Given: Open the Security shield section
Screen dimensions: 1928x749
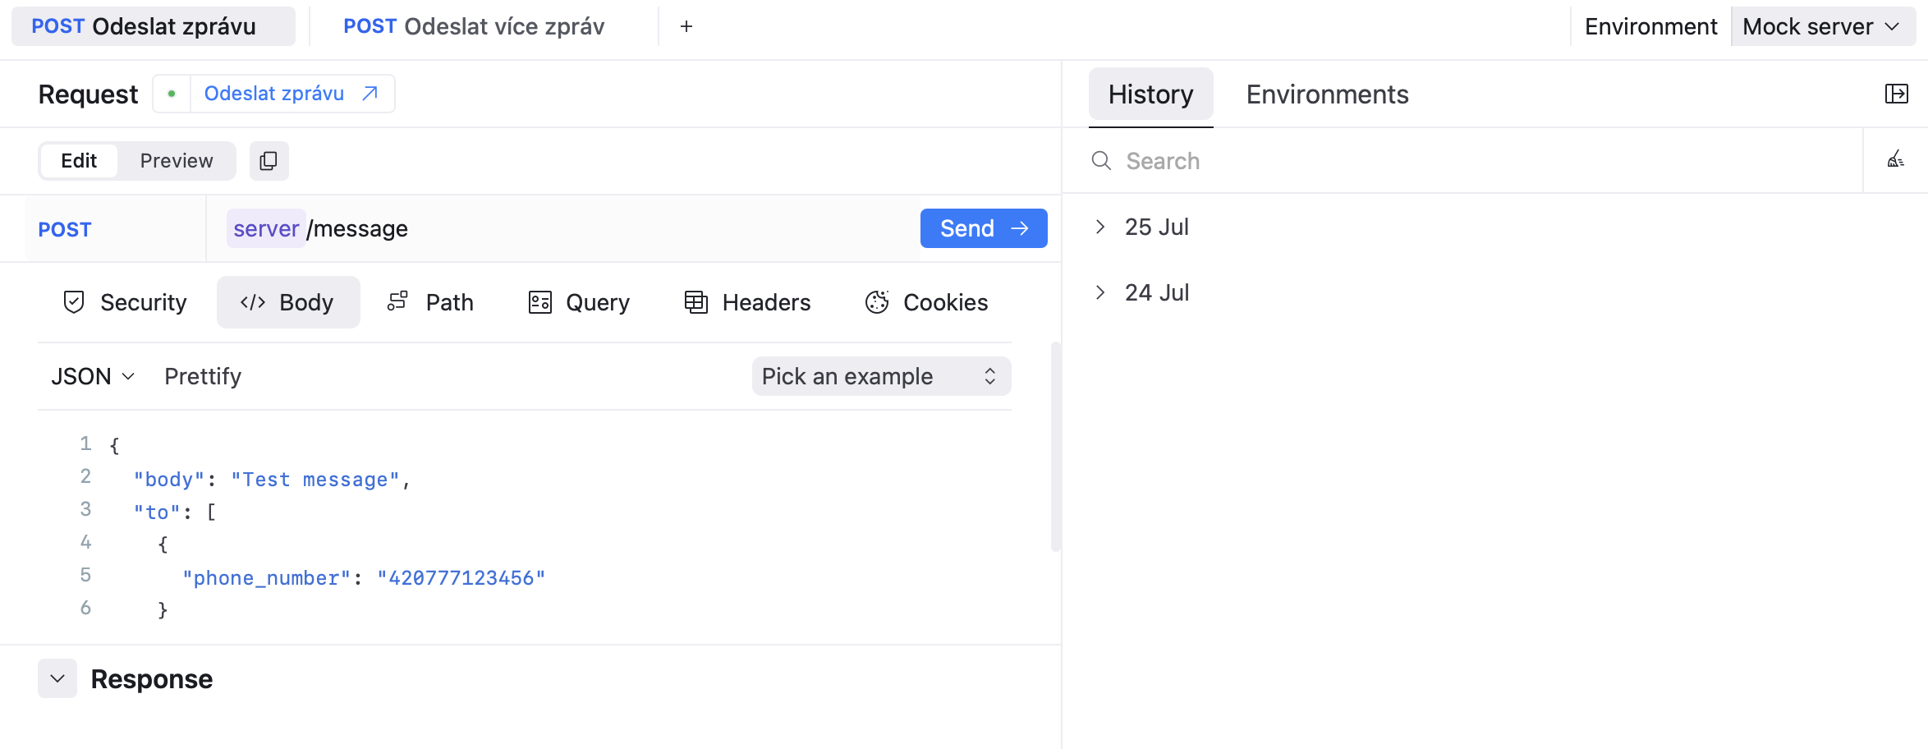Looking at the screenshot, I should coord(125,302).
